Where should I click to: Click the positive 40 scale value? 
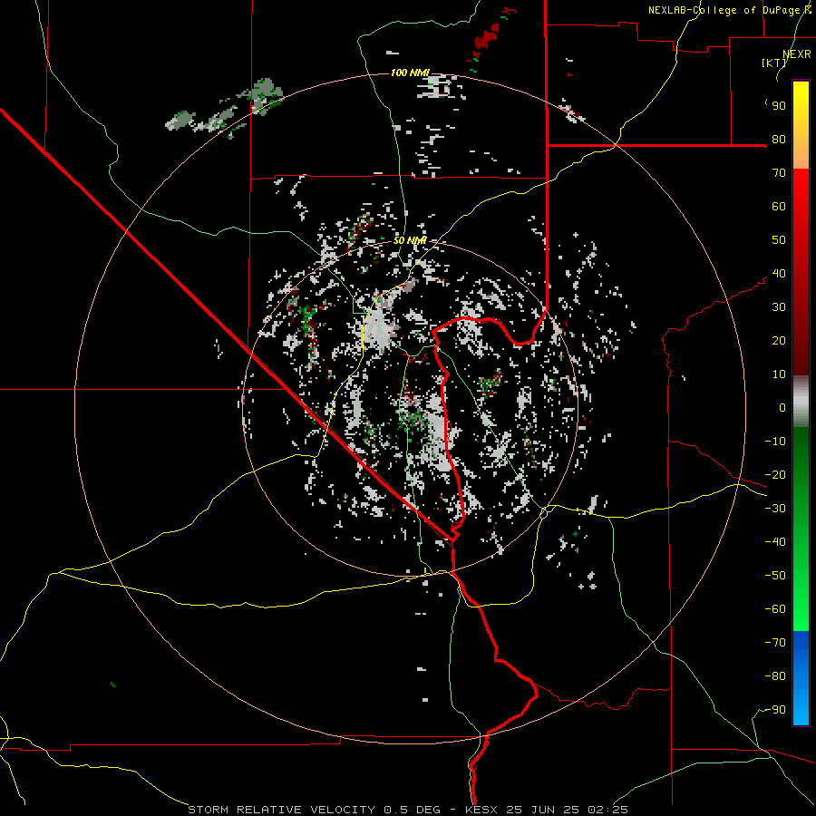[x=779, y=274]
